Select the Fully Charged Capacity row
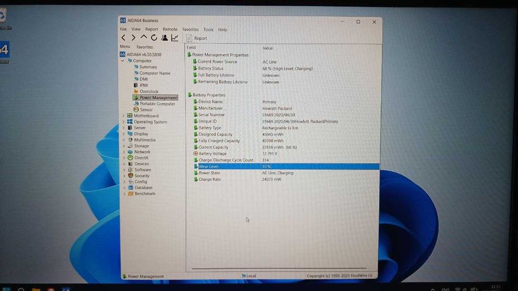Screen dimensions: 518x291 238,141
